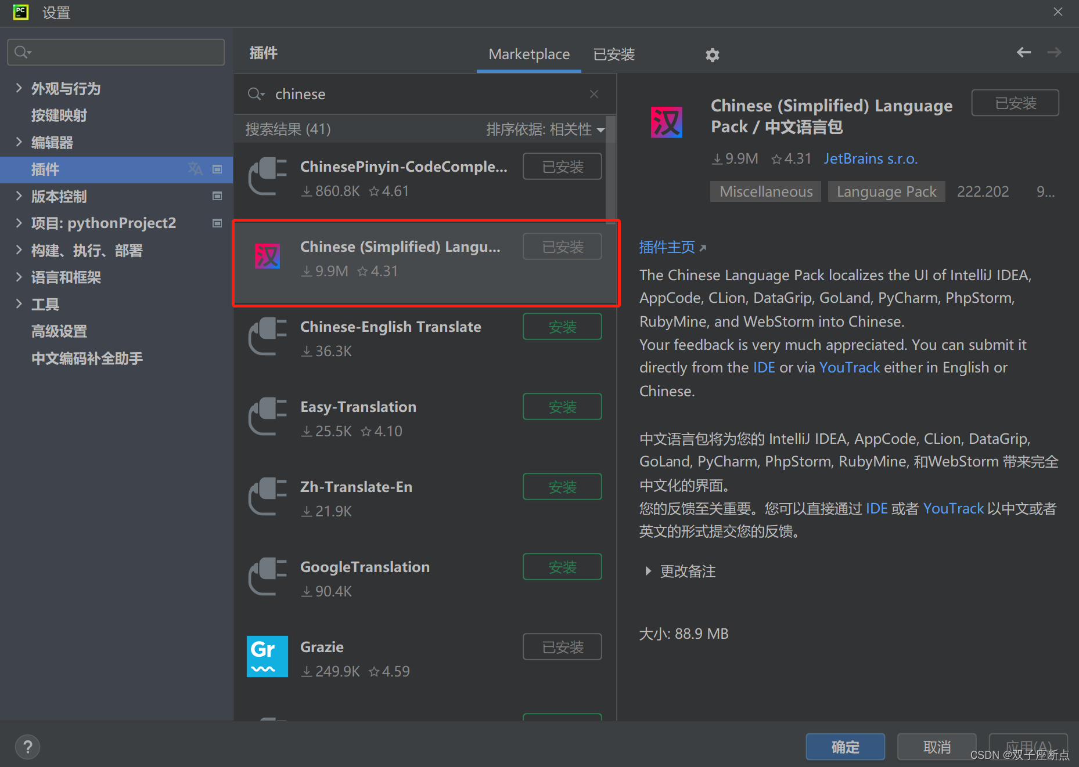Image resolution: width=1079 pixels, height=767 pixels.
Task: Clear the chinese search text
Action: (x=594, y=94)
